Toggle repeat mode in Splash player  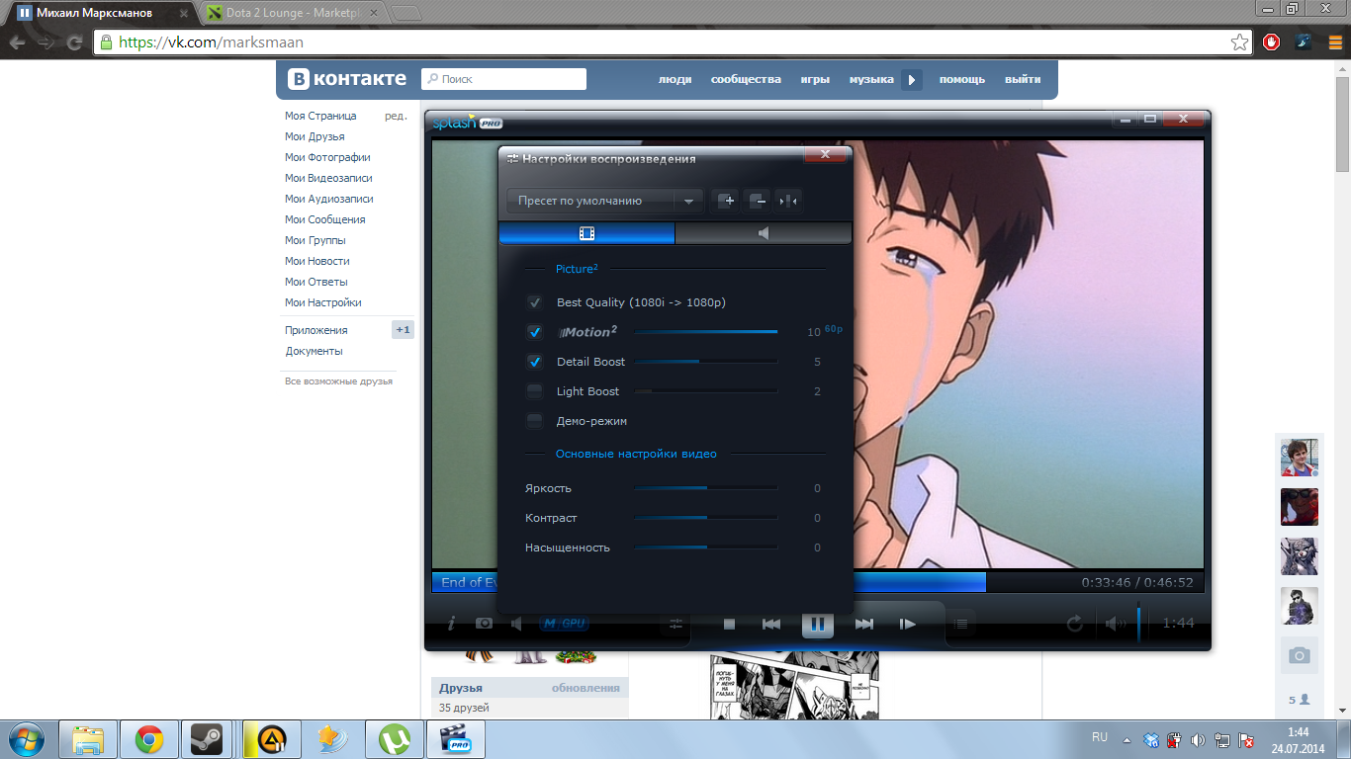pos(1074,624)
